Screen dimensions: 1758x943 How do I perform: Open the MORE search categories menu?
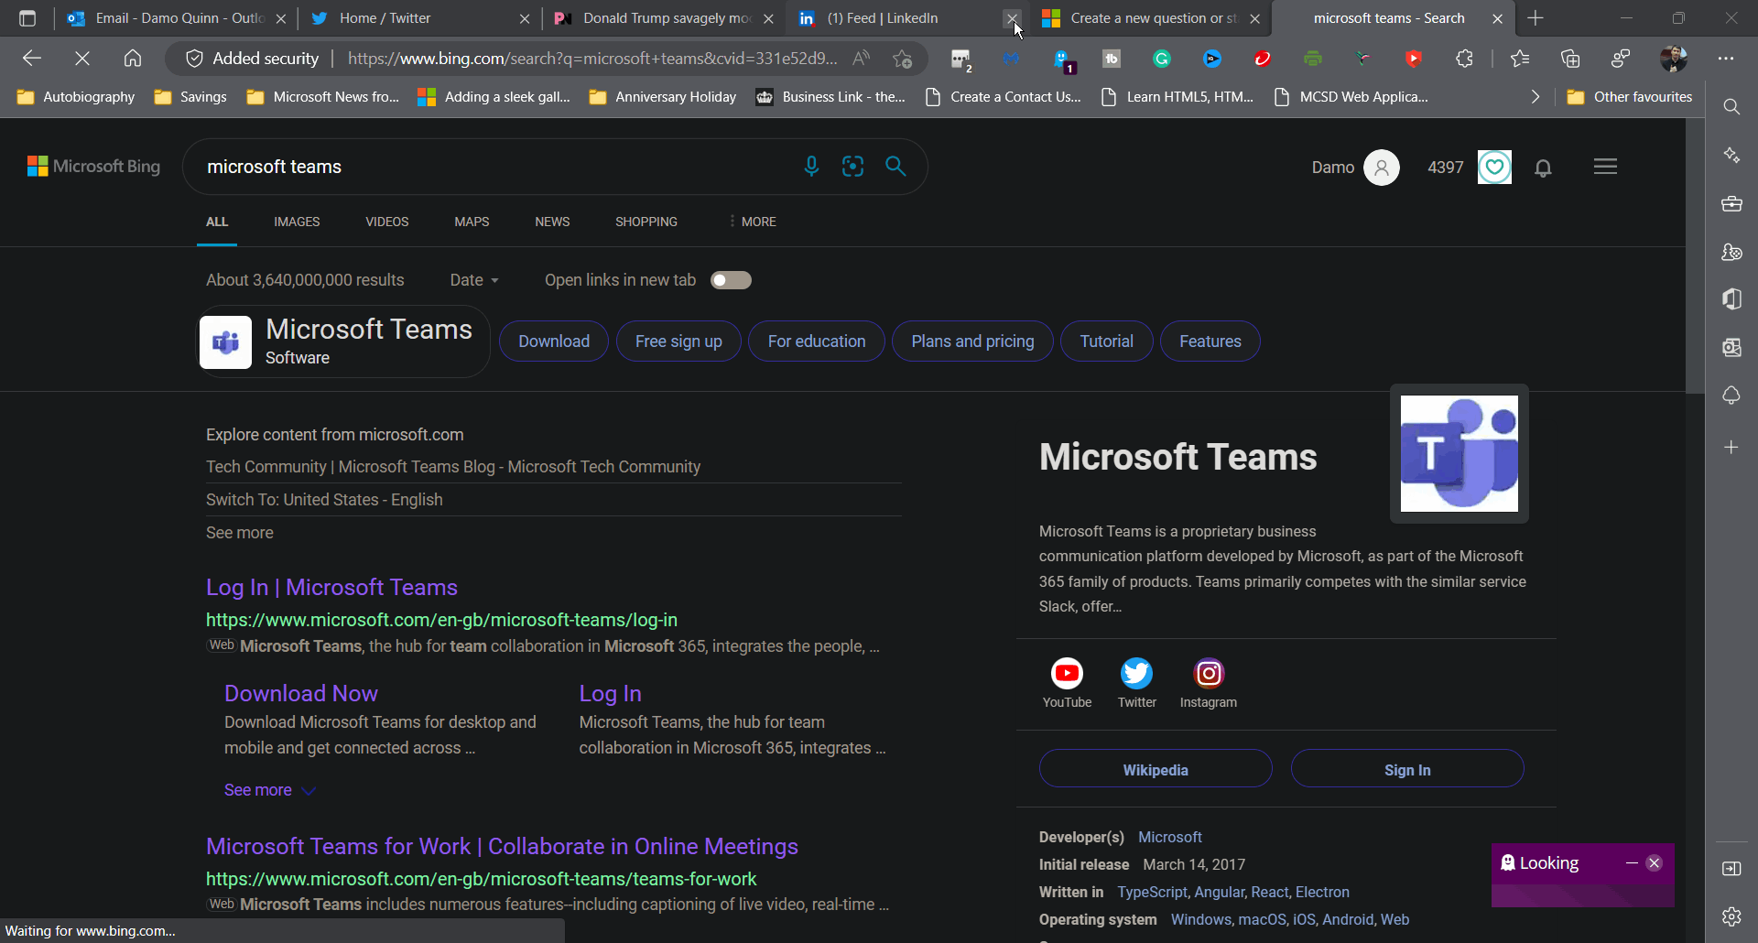[x=753, y=222]
